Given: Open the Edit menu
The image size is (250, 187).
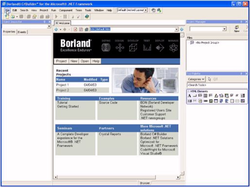Looking at the screenshot, I should (x=15, y=10).
